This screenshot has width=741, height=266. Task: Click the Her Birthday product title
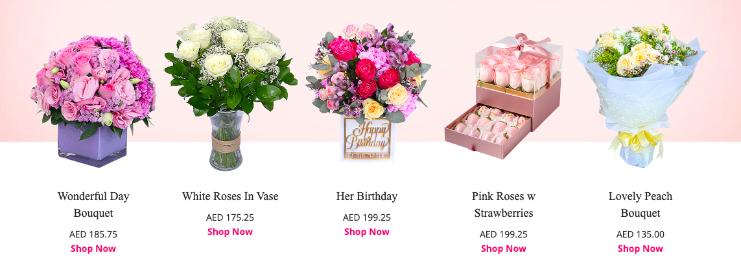point(367,196)
